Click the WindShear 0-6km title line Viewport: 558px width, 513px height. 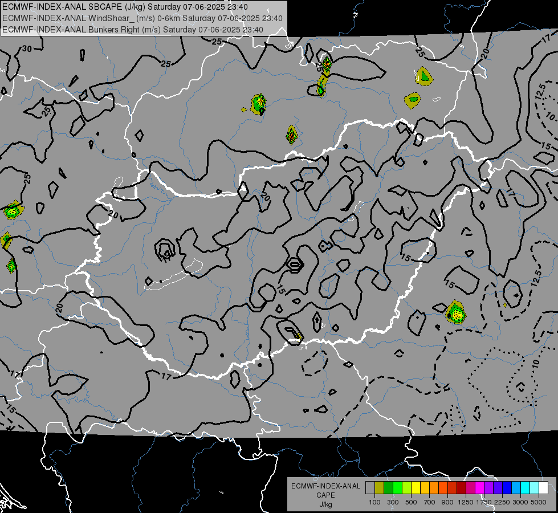coord(142,18)
